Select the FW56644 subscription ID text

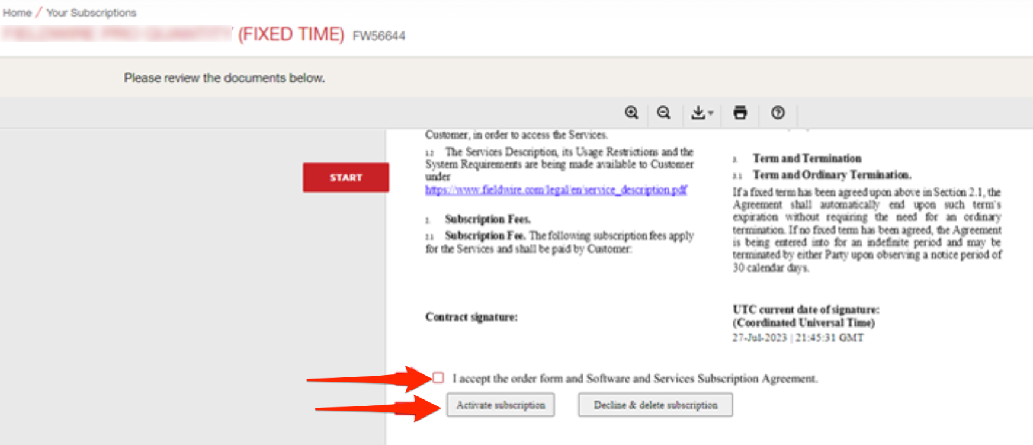click(x=379, y=36)
